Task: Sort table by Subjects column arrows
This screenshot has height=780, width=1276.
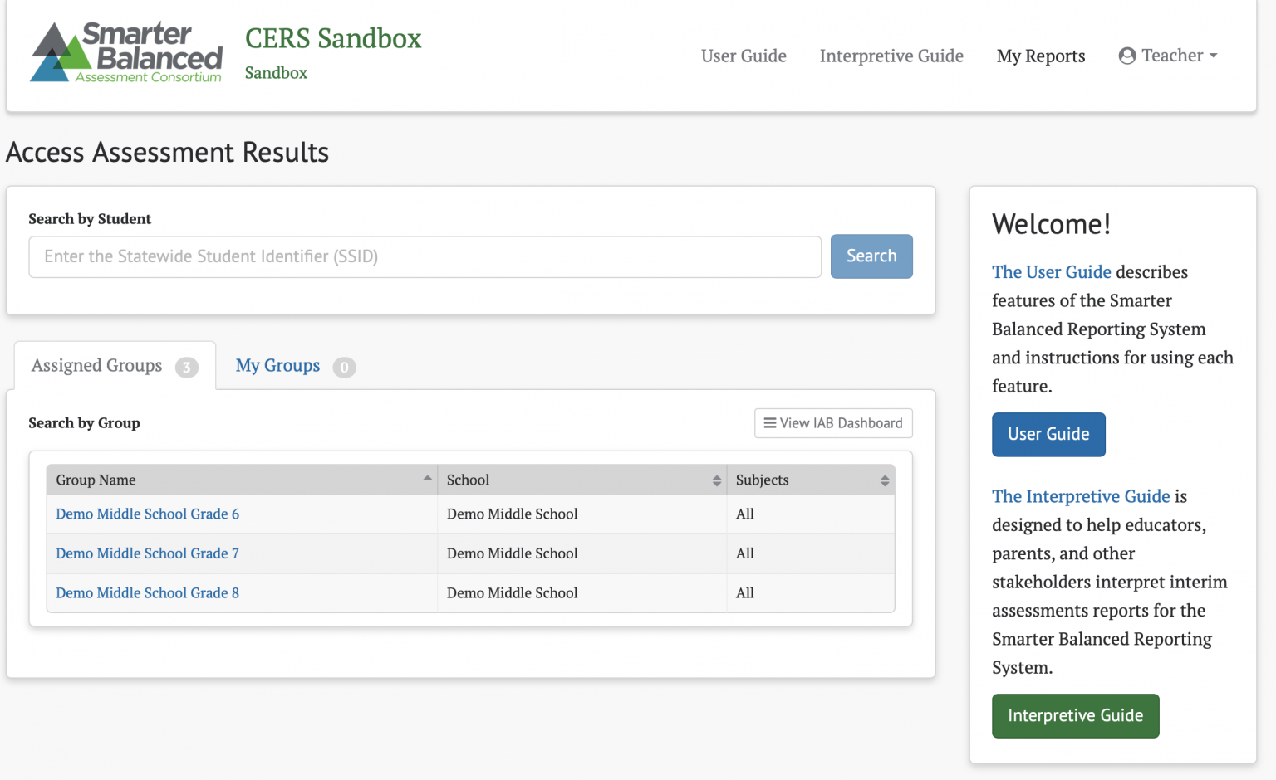Action: 884,480
